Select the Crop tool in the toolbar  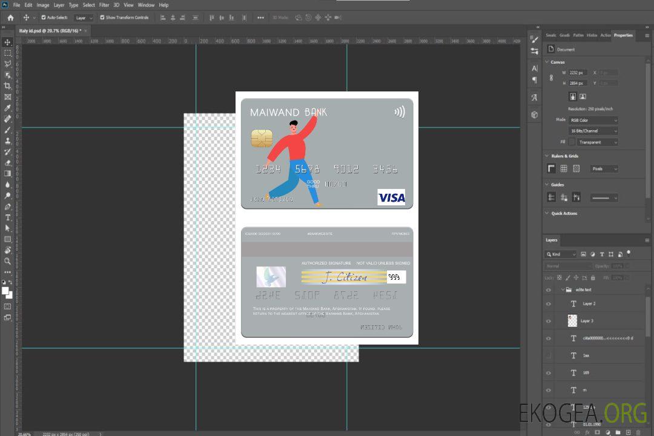8,86
